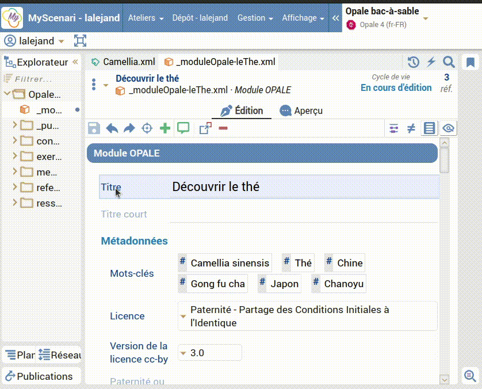Click the En cours d'édition lifecycle link
482x389 pixels.
tap(396, 87)
